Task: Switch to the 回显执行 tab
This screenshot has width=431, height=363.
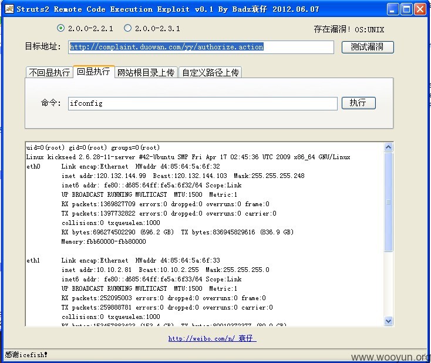Action: pyautogui.click(x=93, y=72)
